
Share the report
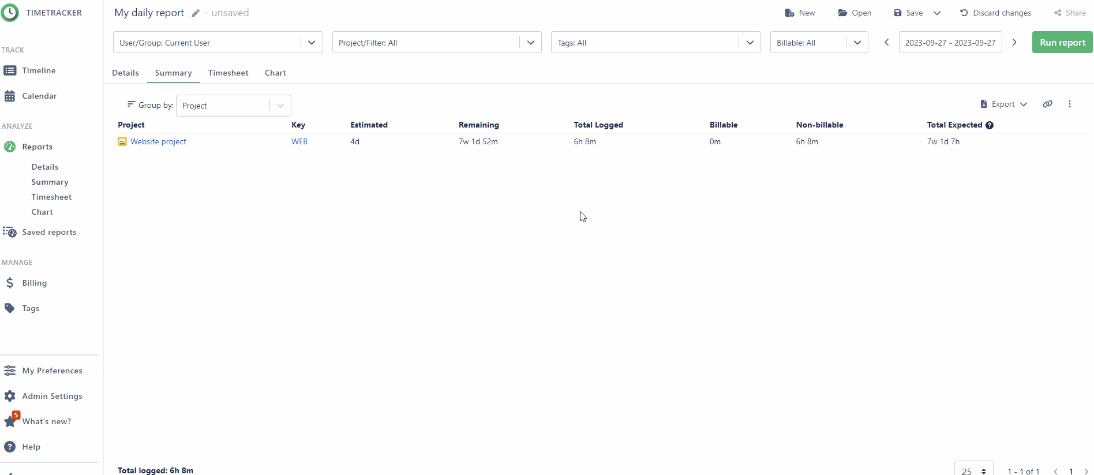click(x=1070, y=13)
